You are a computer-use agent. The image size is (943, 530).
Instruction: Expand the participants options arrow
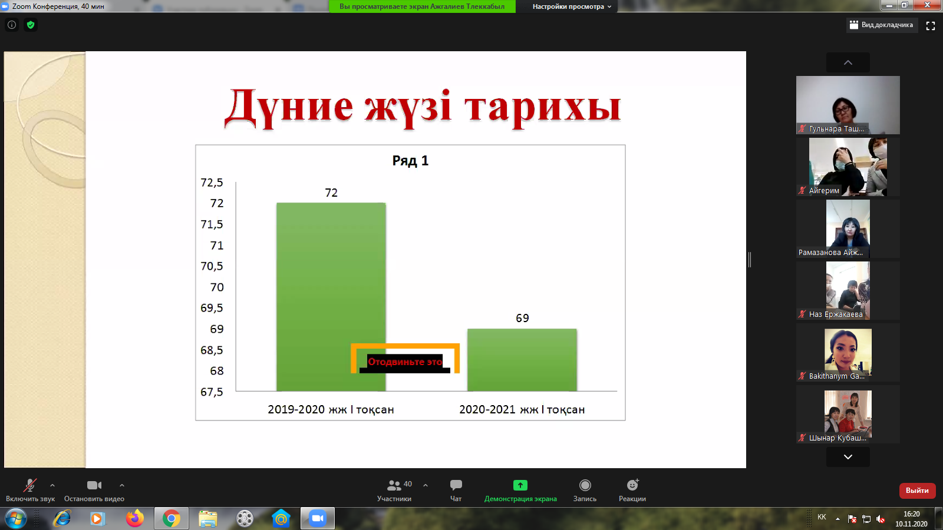426,485
